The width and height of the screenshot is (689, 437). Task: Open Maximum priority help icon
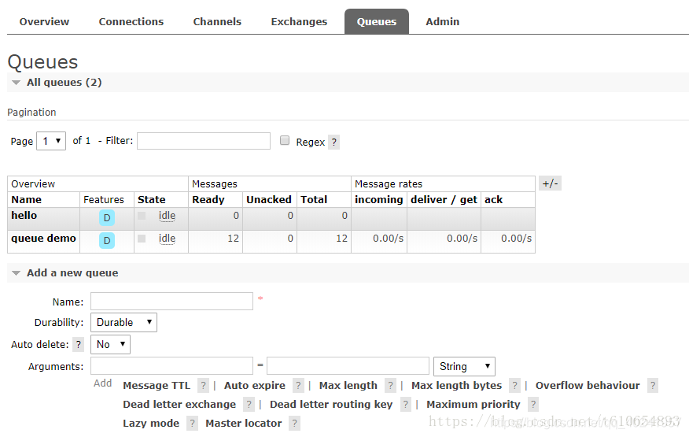click(533, 405)
